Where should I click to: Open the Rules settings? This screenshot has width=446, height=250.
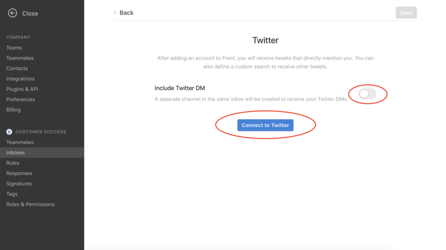point(13,163)
